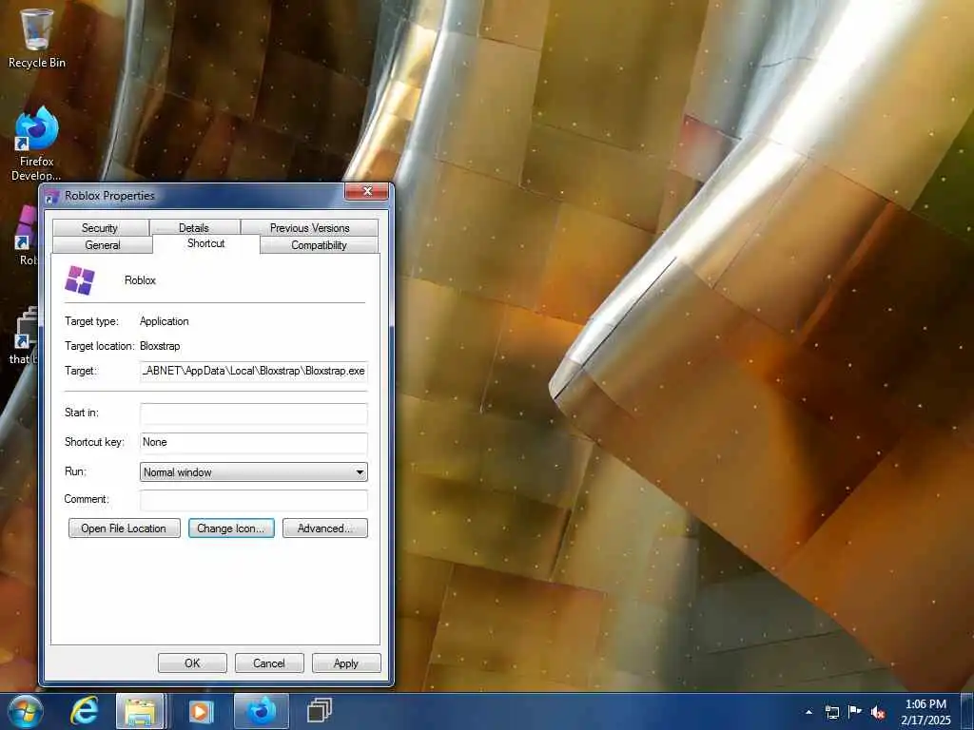The width and height of the screenshot is (974, 730).
Task: Open the Recycle Bin desktop icon
Action: click(37, 37)
